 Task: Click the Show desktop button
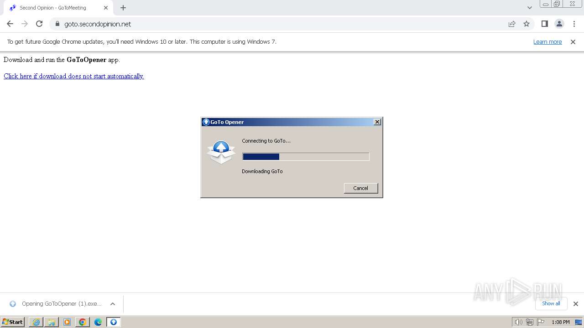[x=579, y=322]
